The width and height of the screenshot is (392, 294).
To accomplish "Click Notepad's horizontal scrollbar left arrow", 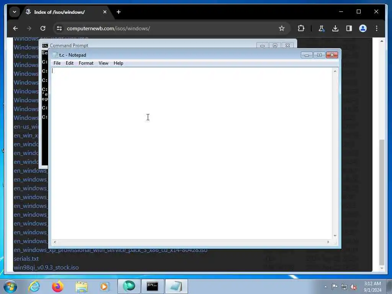I will click(55, 242).
